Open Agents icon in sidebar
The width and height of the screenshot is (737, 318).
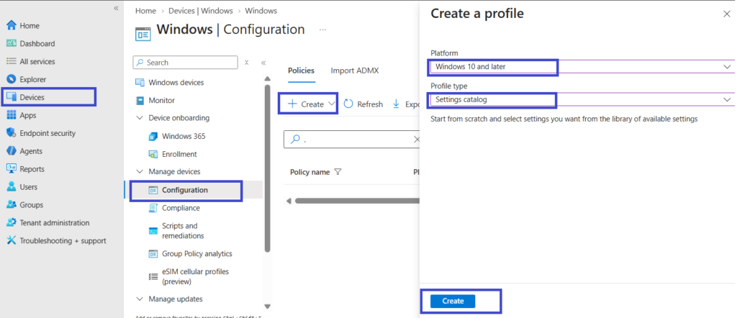[x=12, y=151]
